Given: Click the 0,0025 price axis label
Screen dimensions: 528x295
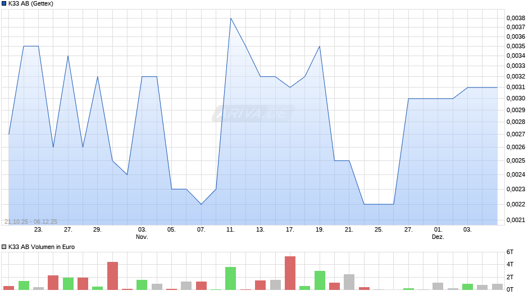Looking at the screenshot, I should [x=516, y=160].
